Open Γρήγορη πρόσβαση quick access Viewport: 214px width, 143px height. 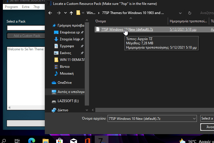68,25
